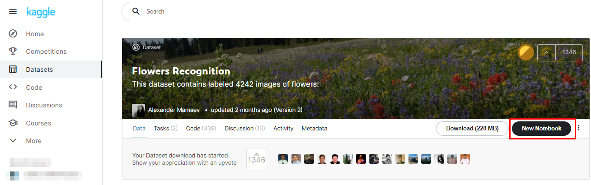Open Discussions via speech bubble icon

coord(13,105)
